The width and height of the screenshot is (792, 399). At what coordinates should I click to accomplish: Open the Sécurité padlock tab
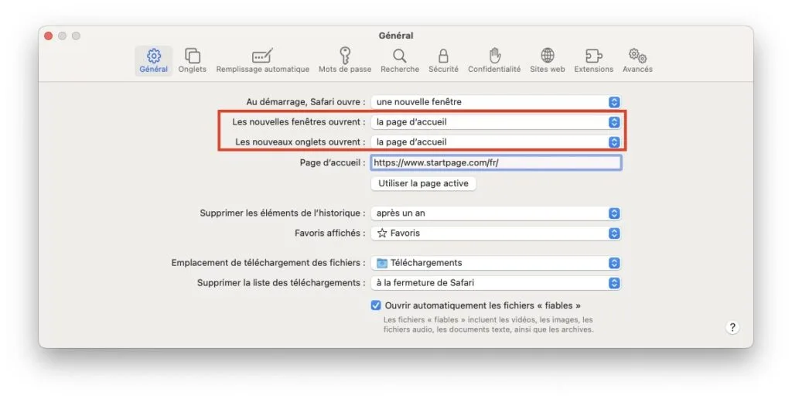point(443,60)
